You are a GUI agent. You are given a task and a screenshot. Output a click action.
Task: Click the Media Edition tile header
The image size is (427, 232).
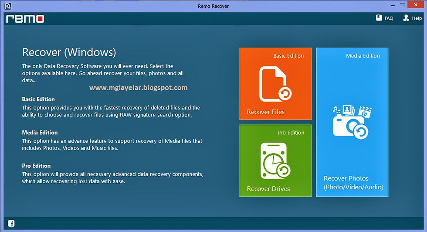click(x=363, y=56)
